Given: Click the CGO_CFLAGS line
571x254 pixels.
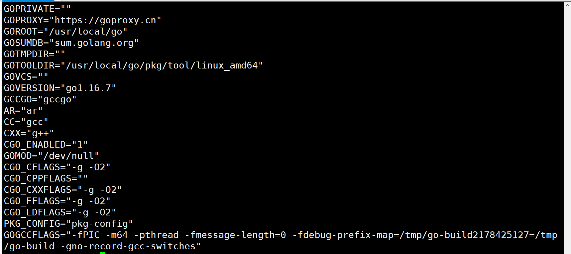Looking at the screenshot, I should [57, 167].
